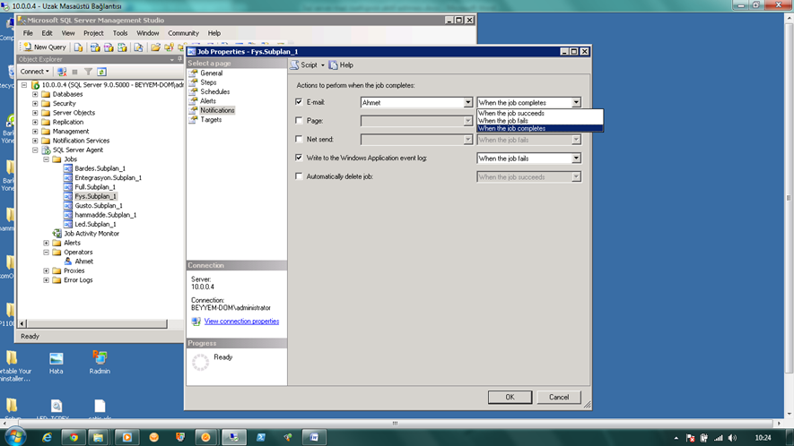This screenshot has width=794, height=446.
Task: Uncheck the E-mail checkbox
Action: (299, 101)
